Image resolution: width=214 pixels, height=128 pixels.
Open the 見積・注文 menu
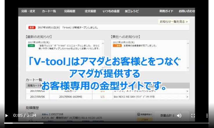[x=28, y=11]
